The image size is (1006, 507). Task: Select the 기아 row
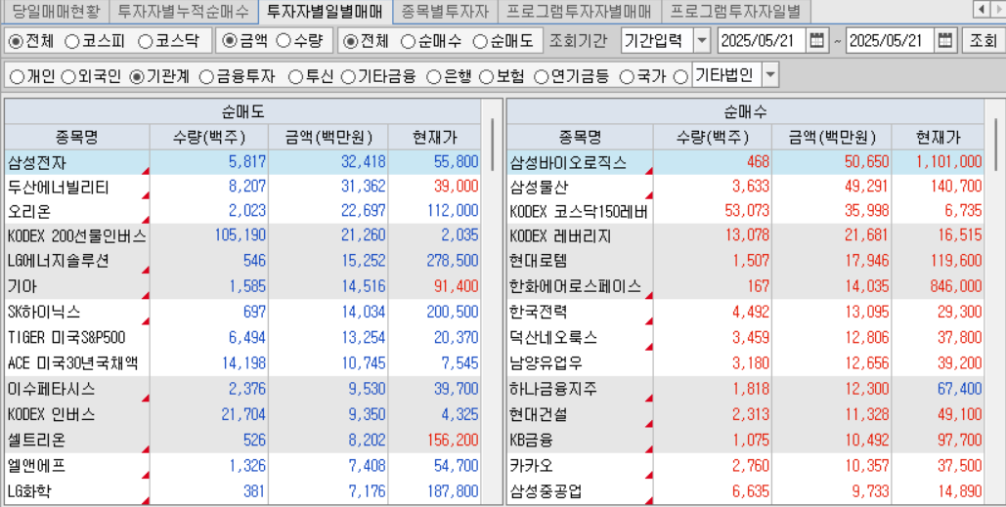(242, 286)
